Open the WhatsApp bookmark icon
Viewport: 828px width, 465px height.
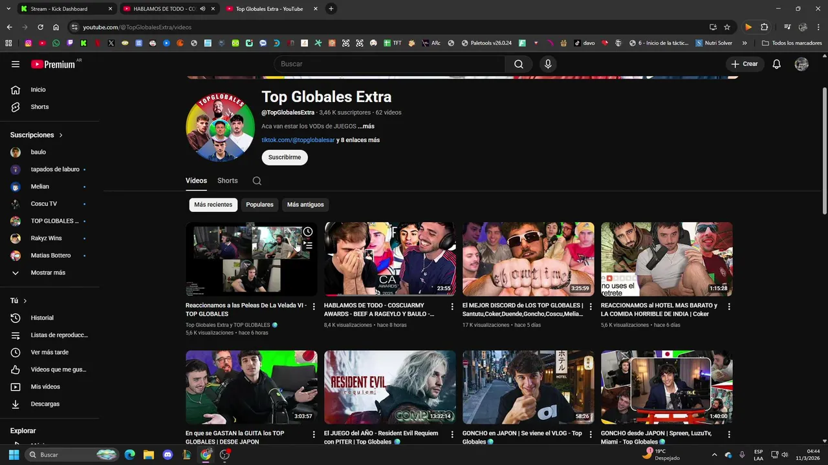pyautogui.click(x=56, y=43)
